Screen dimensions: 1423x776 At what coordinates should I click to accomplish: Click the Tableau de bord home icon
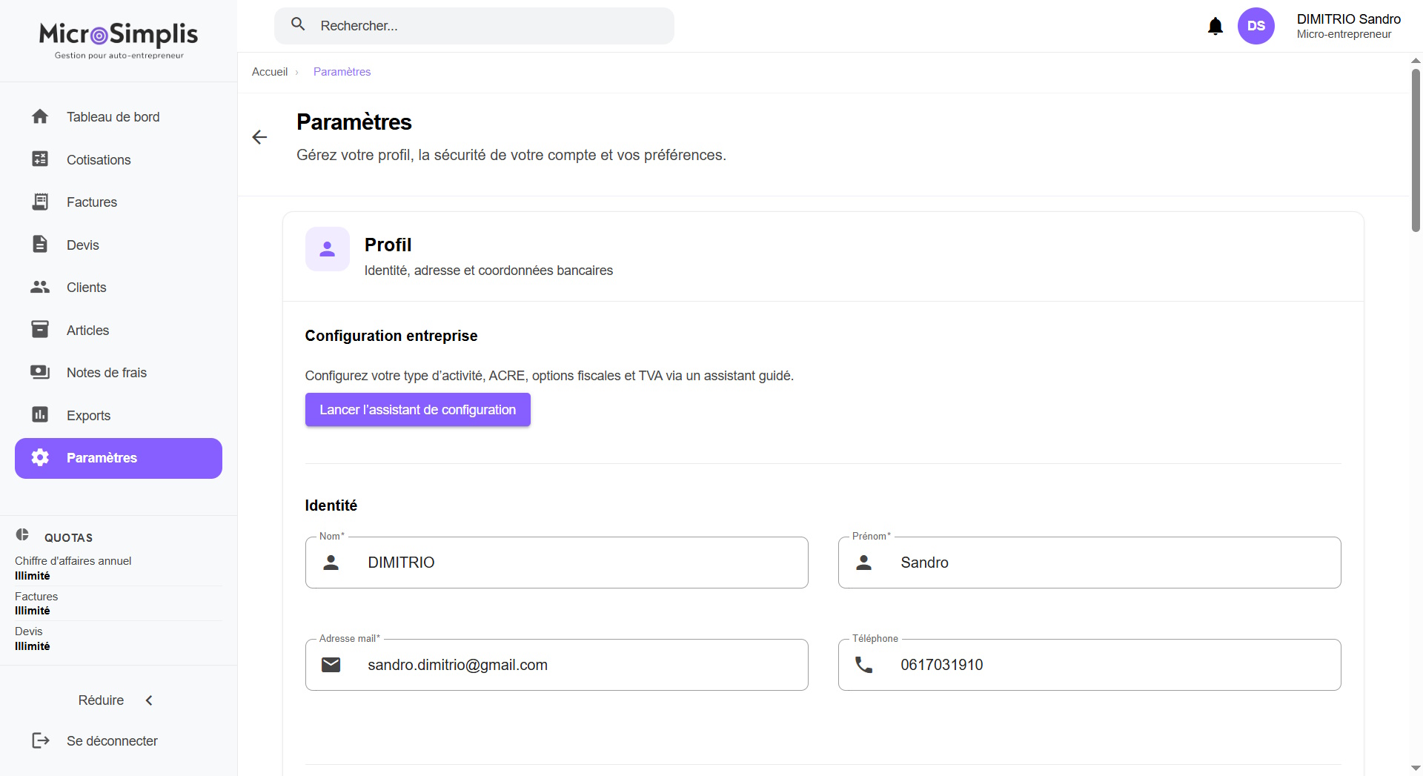40,116
